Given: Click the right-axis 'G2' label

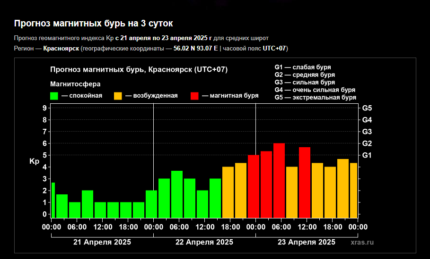Looking at the screenshot, I should pos(367,143).
